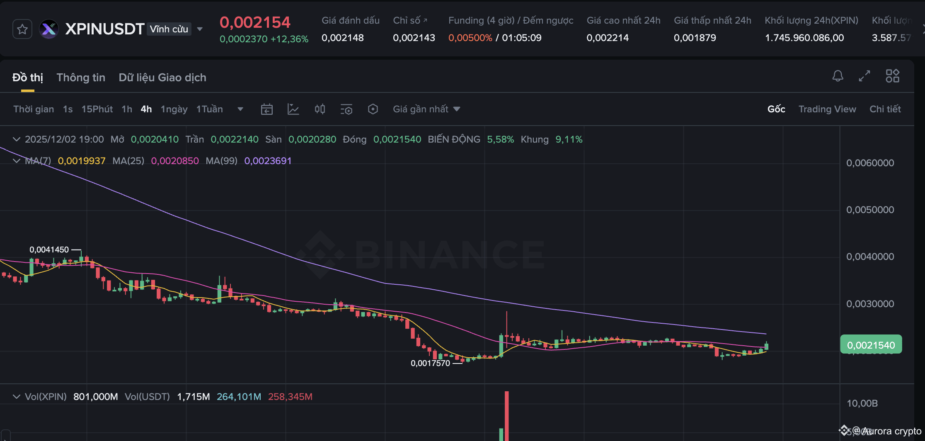Image resolution: width=925 pixels, height=441 pixels.
Task: Click the highlighted 0,0021540 price label
Action: 871,344
